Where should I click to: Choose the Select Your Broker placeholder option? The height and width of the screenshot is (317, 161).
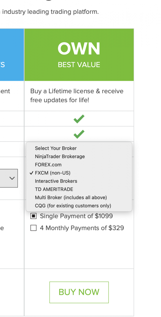pyautogui.click(x=56, y=148)
